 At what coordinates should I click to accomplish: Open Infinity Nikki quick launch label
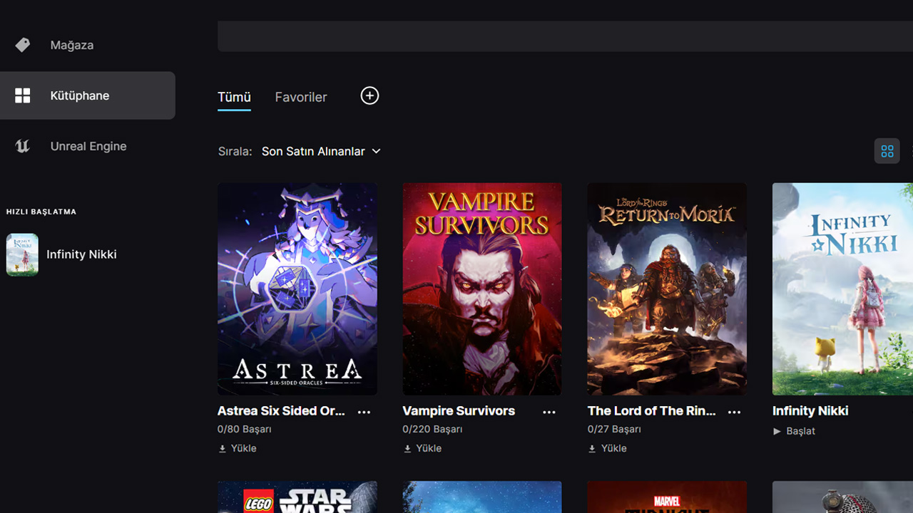[x=81, y=254]
